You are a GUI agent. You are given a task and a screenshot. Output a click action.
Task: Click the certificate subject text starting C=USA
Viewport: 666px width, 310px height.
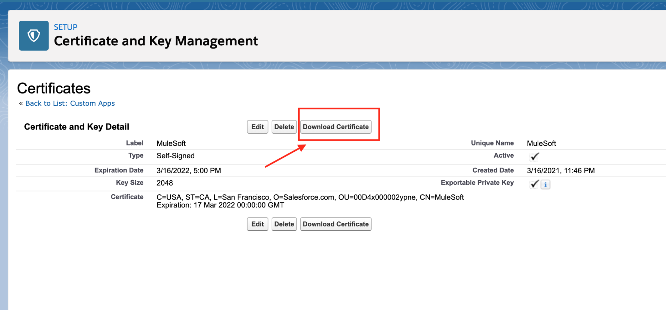pyautogui.click(x=310, y=197)
